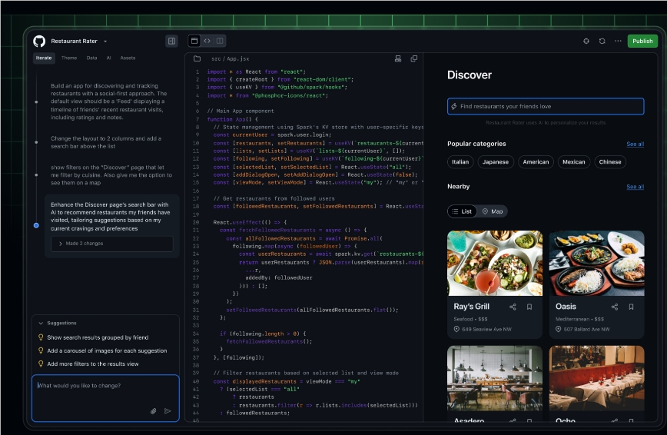Click the green Publish button
The height and width of the screenshot is (435, 667).
[642, 42]
